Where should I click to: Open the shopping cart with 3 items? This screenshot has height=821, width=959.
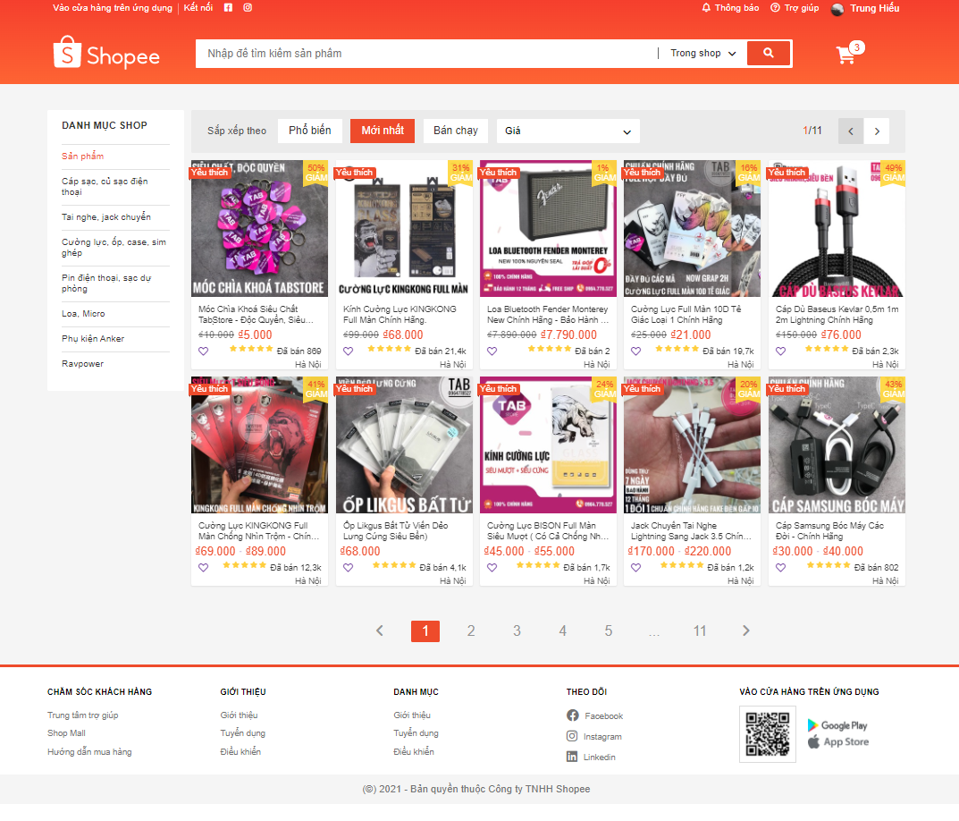[x=844, y=55]
